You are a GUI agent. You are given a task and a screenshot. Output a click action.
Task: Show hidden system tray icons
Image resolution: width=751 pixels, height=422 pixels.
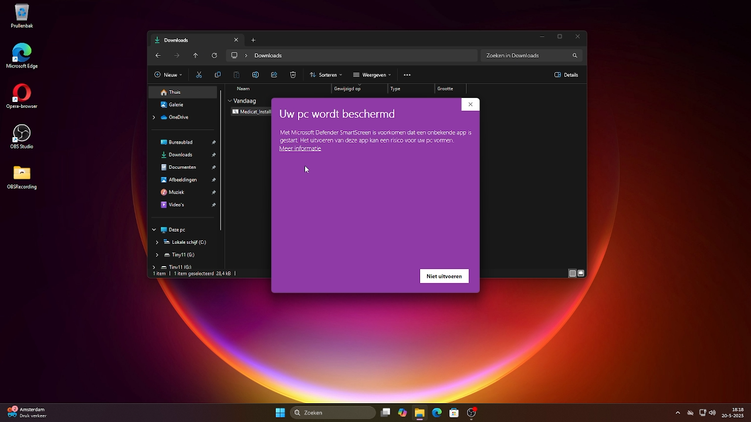678,413
